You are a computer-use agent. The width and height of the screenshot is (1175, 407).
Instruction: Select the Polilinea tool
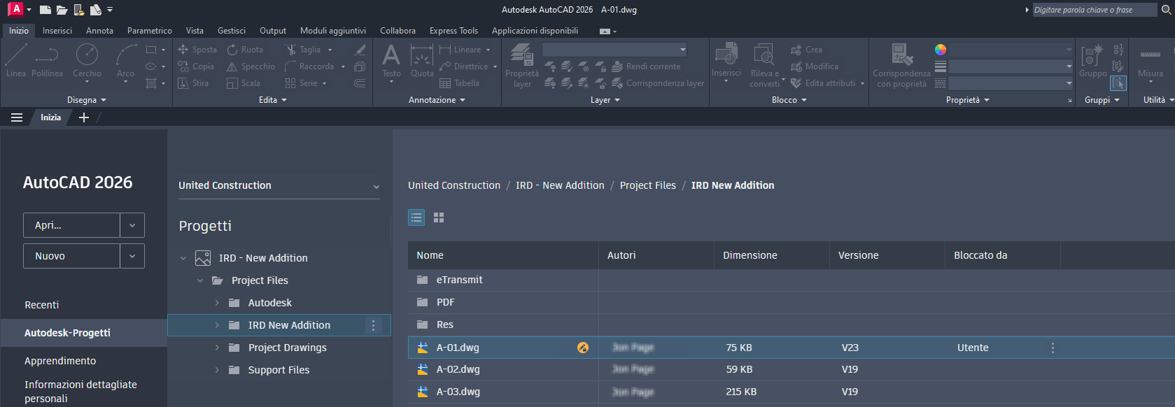[47, 60]
